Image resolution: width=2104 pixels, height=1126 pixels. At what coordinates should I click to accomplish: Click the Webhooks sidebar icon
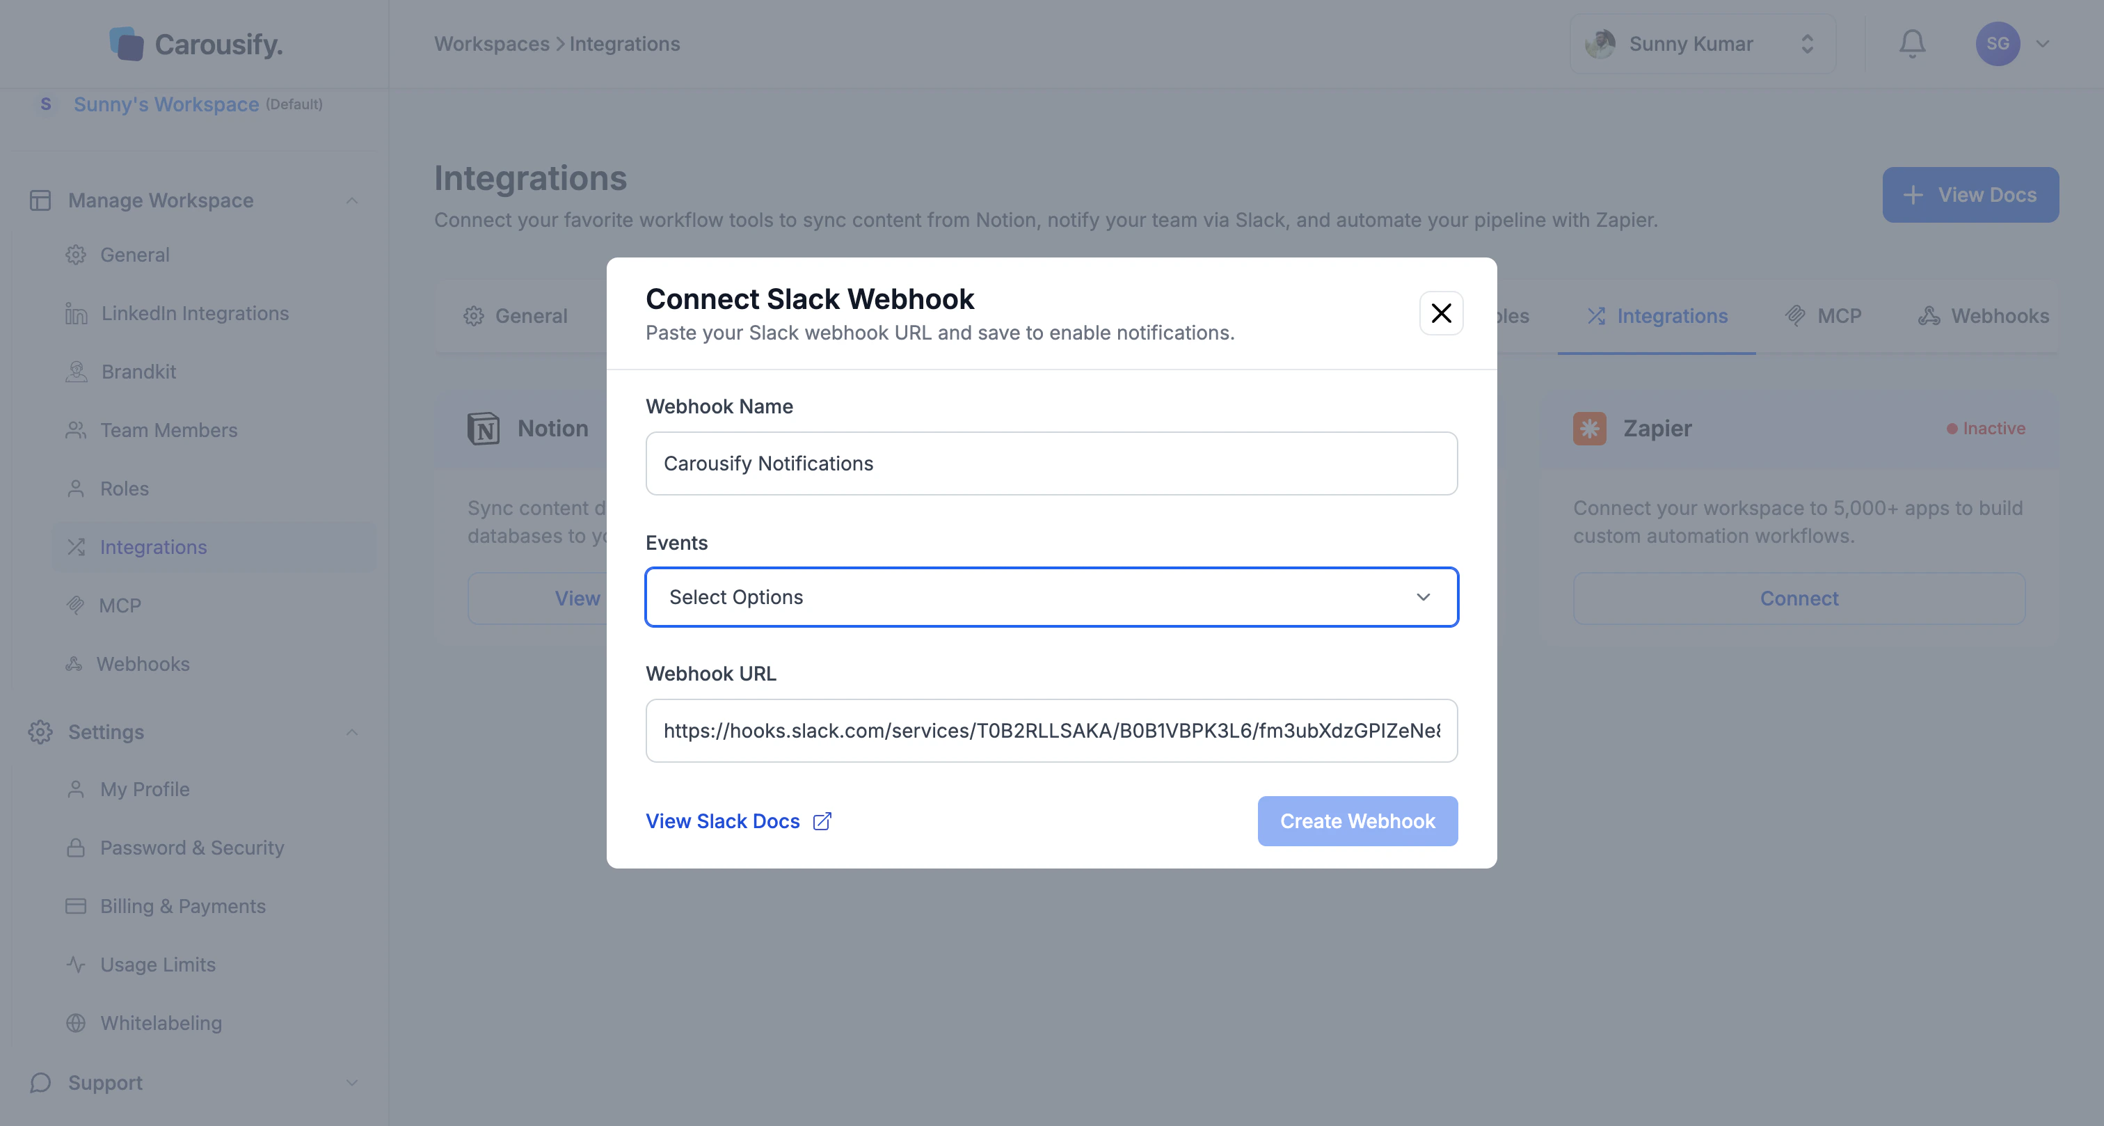click(x=74, y=665)
